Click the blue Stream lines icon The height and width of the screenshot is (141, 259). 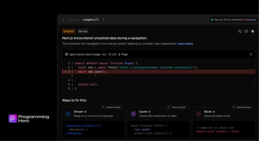coord(68,114)
